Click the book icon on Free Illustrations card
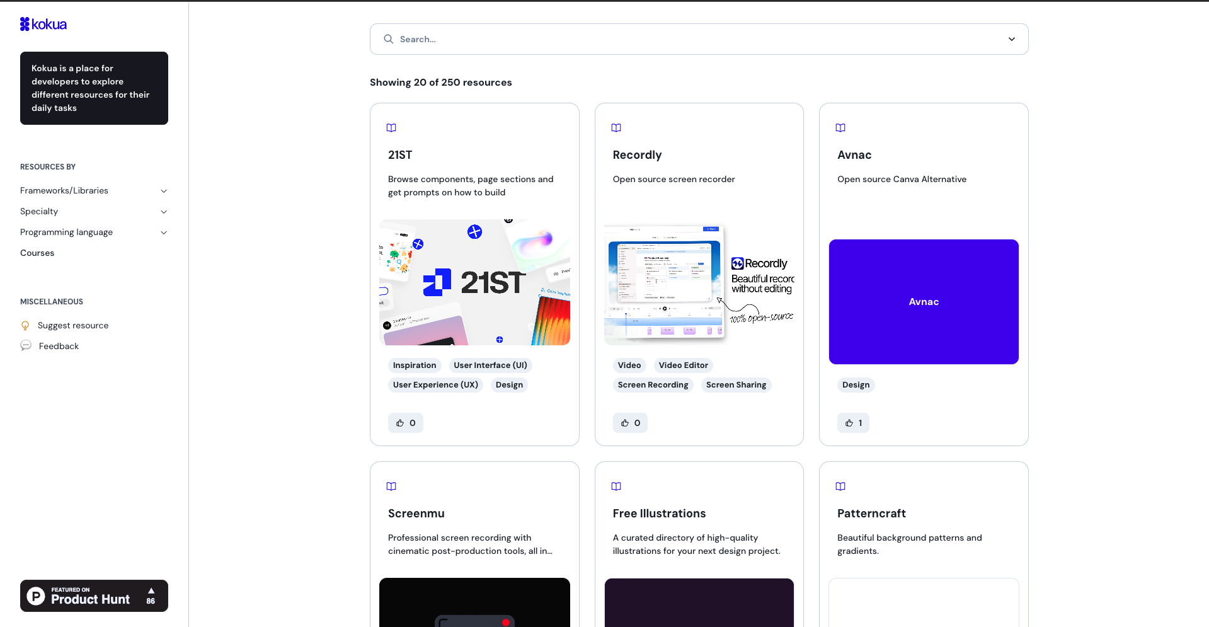Screen dimensions: 1209x627 616,486
